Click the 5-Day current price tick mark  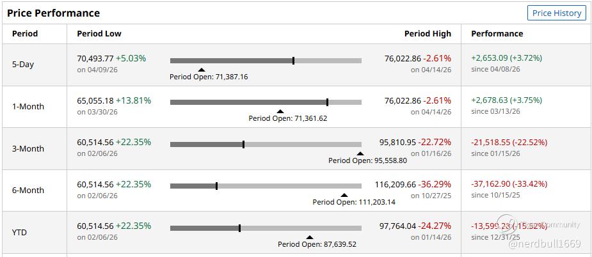293,61
